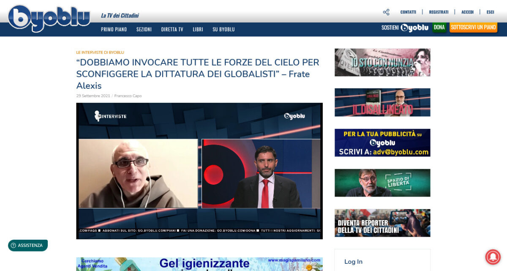Click the Registrati link
507x271 pixels.
point(439,12)
